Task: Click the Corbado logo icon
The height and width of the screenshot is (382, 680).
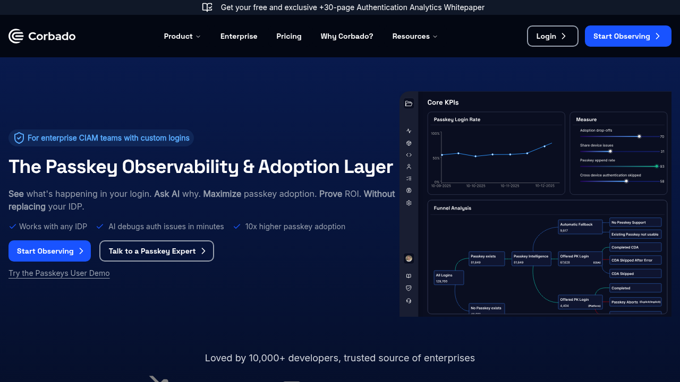Action: pyautogui.click(x=16, y=36)
